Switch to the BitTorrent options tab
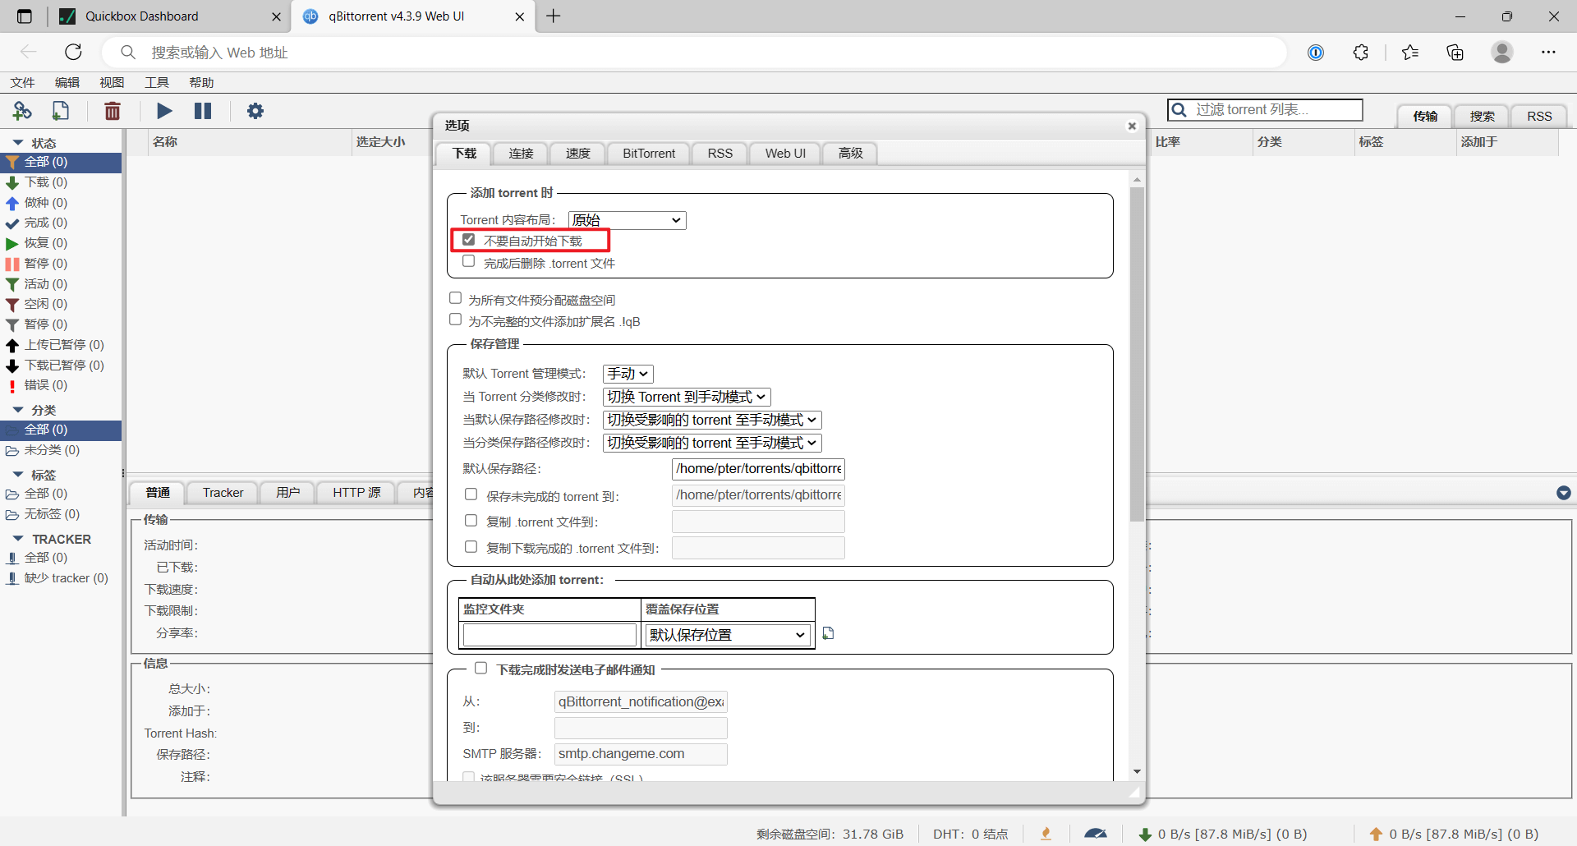This screenshot has height=846, width=1577. (x=648, y=154)
